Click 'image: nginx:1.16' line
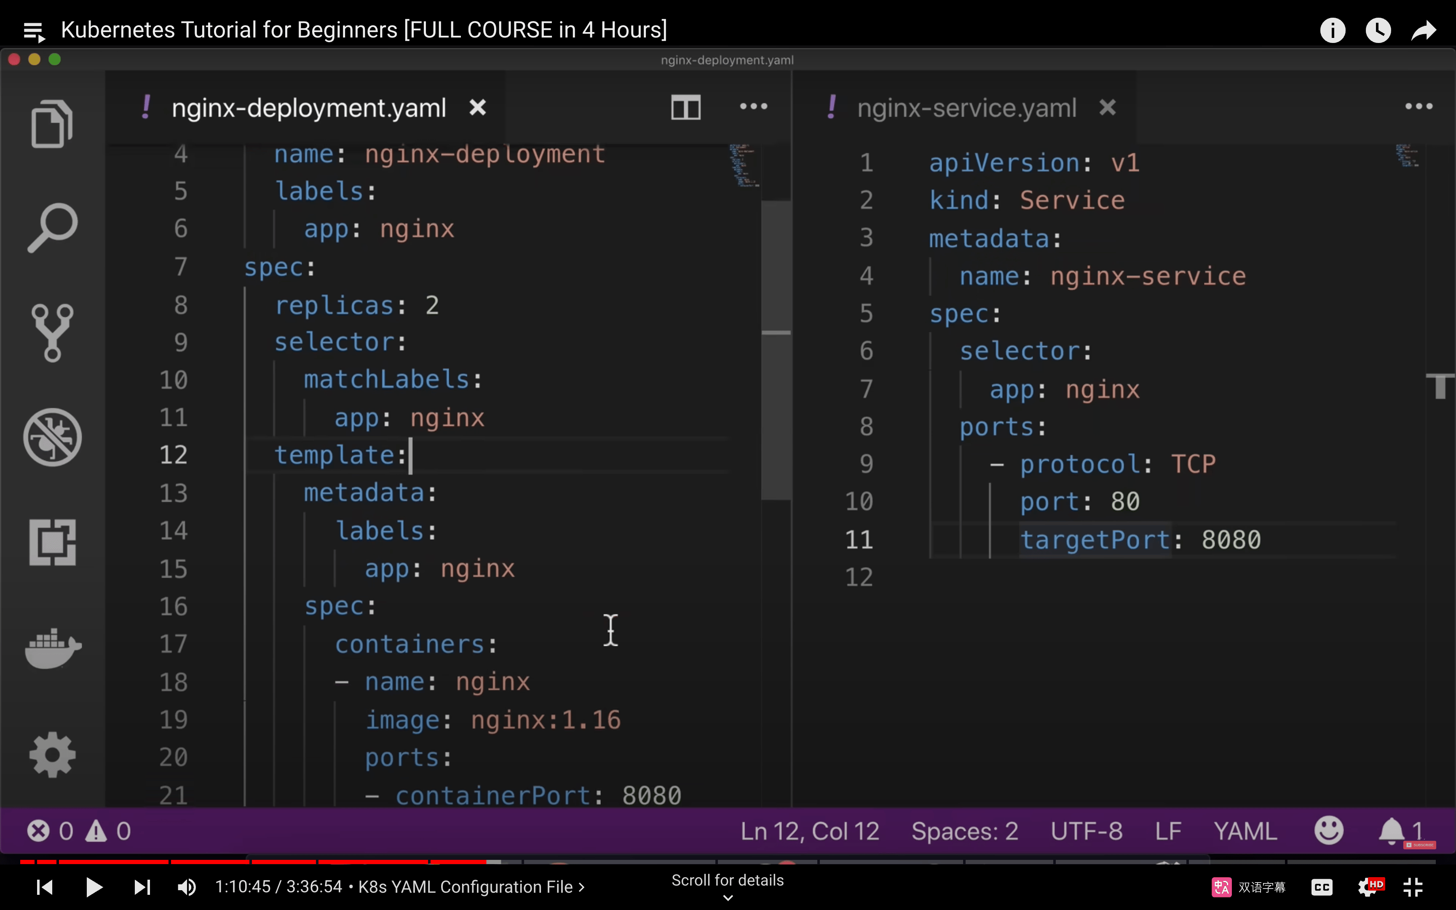The height and width of the screenshot is (910, 1456). (493, 720)
